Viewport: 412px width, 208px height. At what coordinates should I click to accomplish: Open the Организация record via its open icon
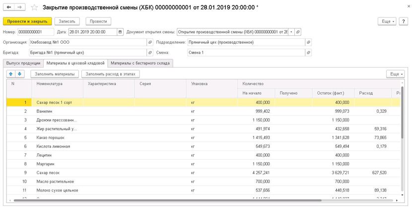tap(150, 42)
